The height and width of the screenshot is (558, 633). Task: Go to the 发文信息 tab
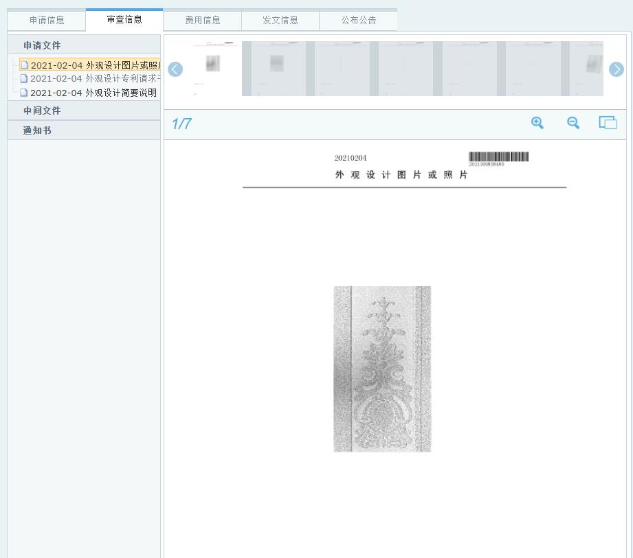pos(280,21)
